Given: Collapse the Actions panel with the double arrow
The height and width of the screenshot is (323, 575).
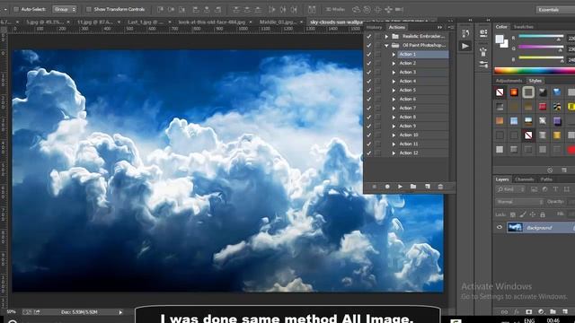Looking at the screenshot, I should (439, 27).
